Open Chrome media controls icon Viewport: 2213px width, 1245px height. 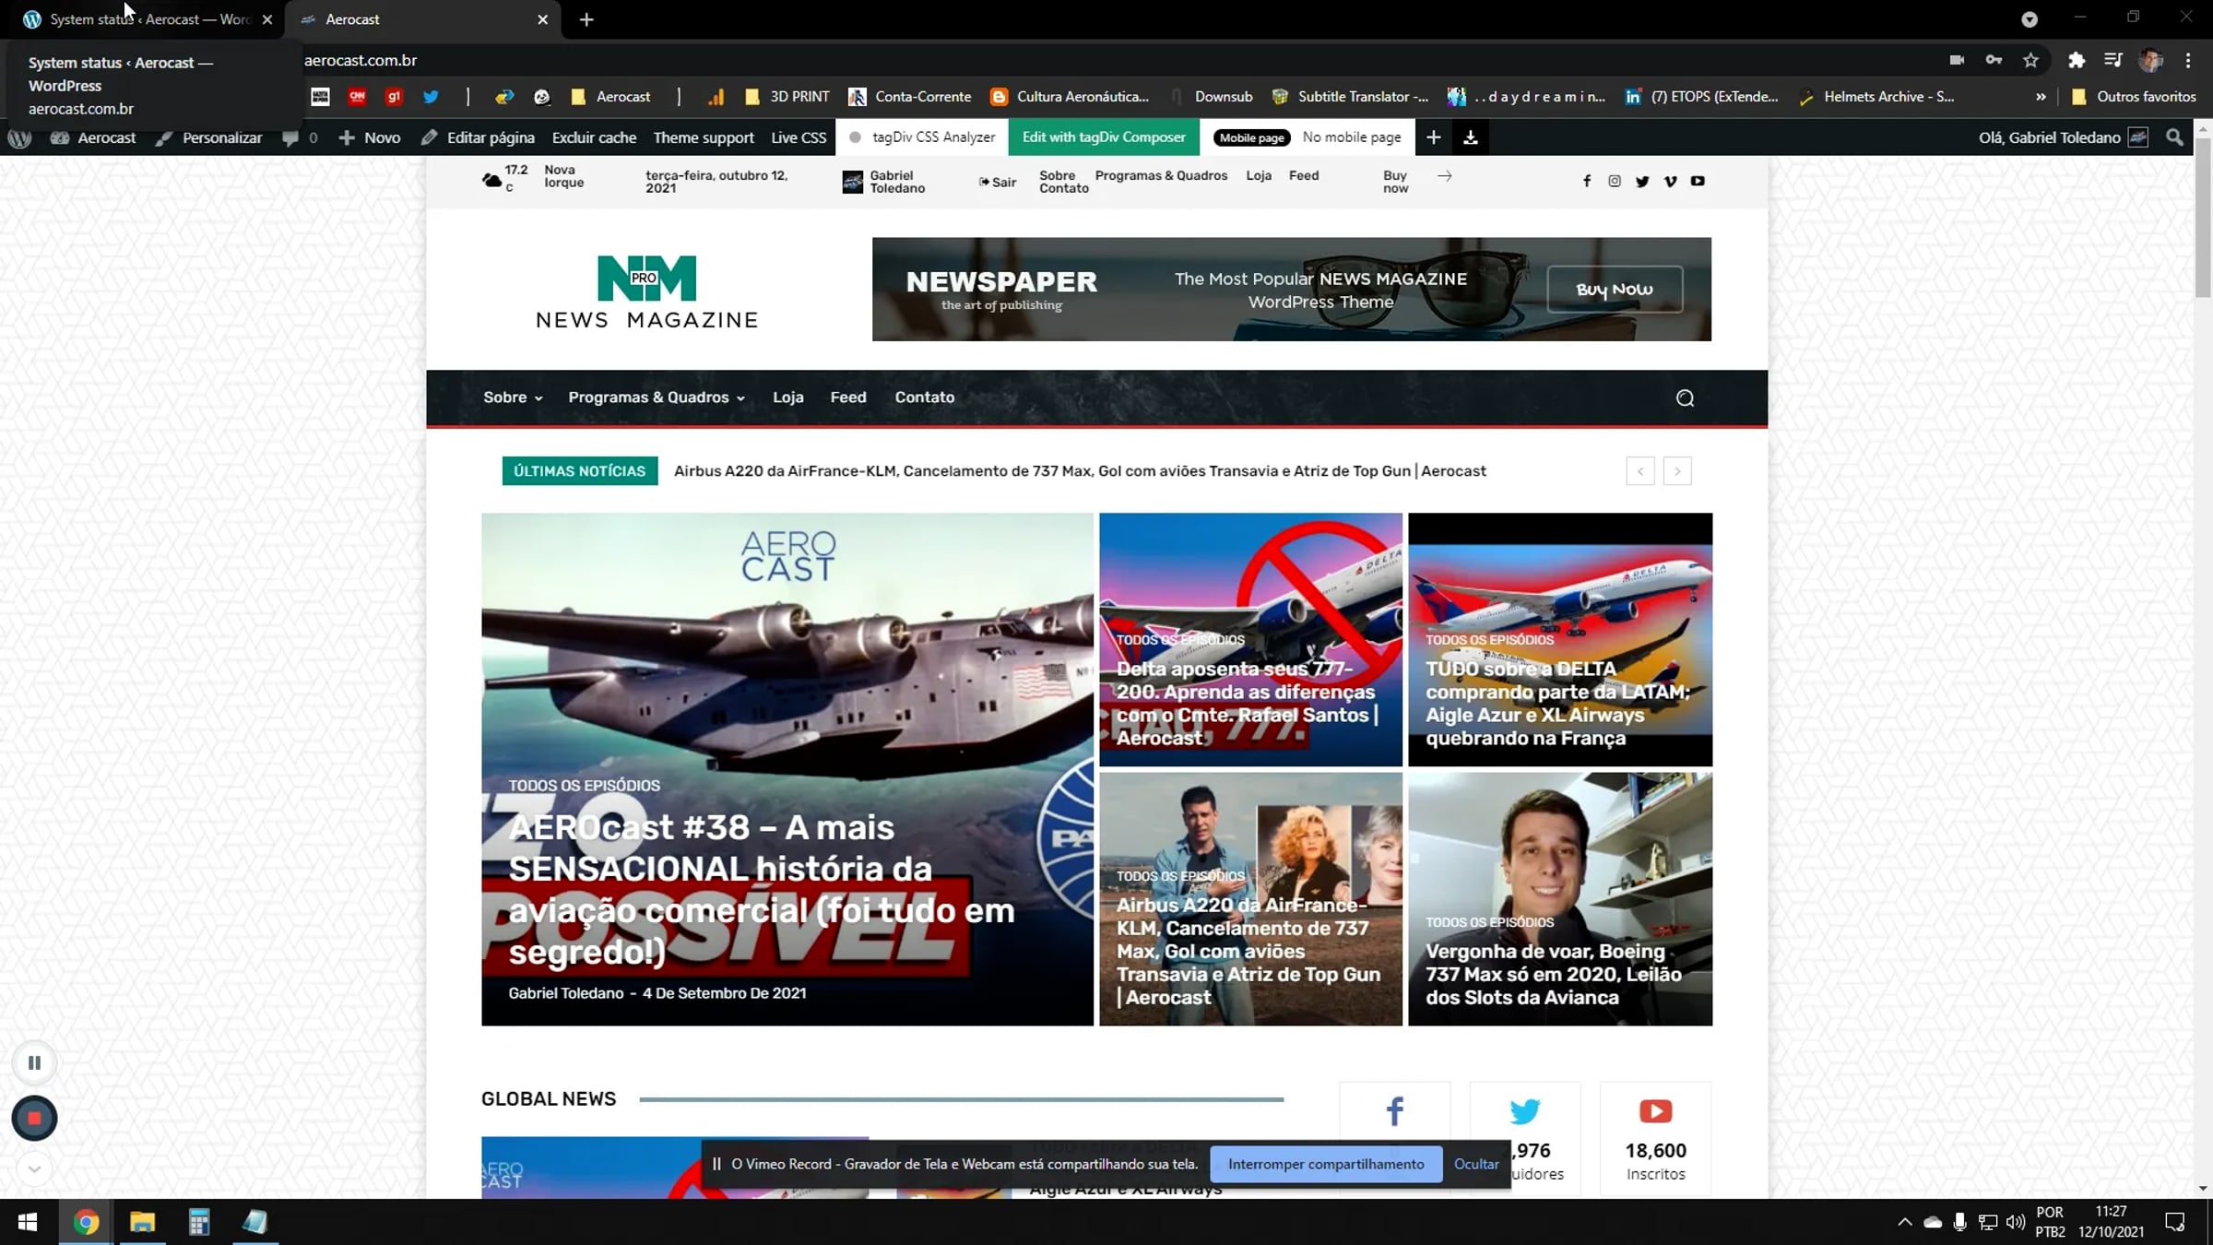[2113, 60]
